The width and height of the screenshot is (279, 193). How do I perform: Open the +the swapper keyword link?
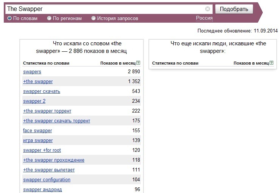(38, 82)
